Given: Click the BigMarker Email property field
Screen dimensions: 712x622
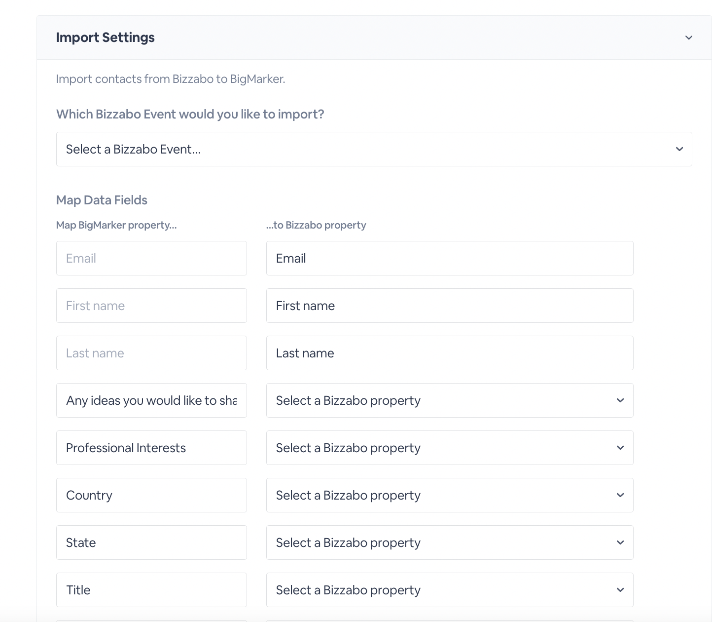Looking at the screenshot, I should tap(151, 258).
